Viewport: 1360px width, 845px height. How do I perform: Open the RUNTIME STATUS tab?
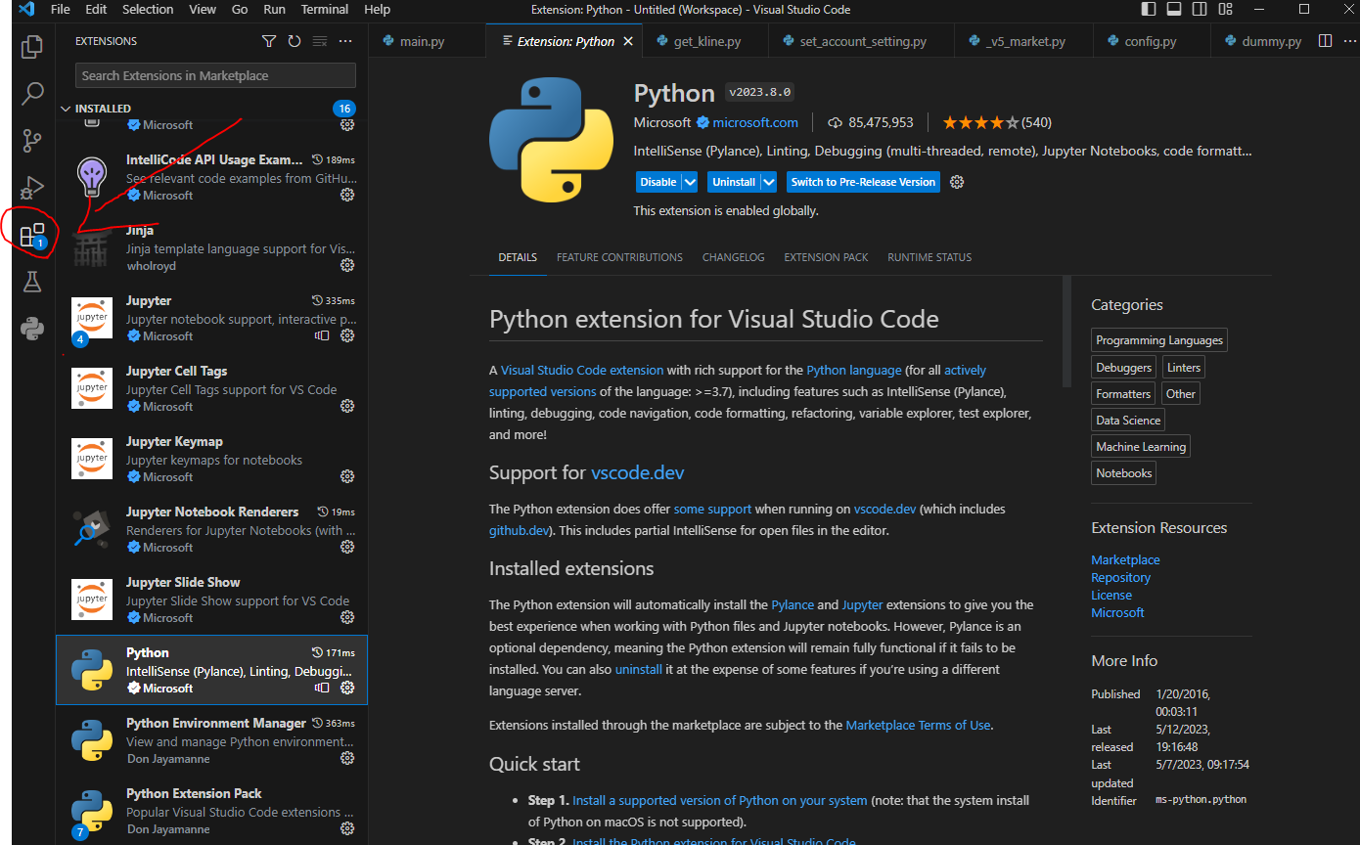929,257
